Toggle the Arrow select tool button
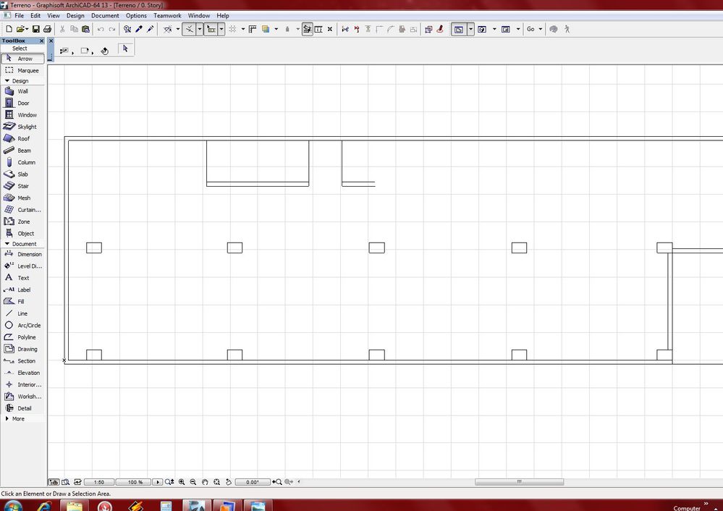The image size is (723, 511). click(x=22, y=59)
